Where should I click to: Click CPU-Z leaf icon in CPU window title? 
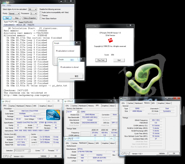point(3,101)
